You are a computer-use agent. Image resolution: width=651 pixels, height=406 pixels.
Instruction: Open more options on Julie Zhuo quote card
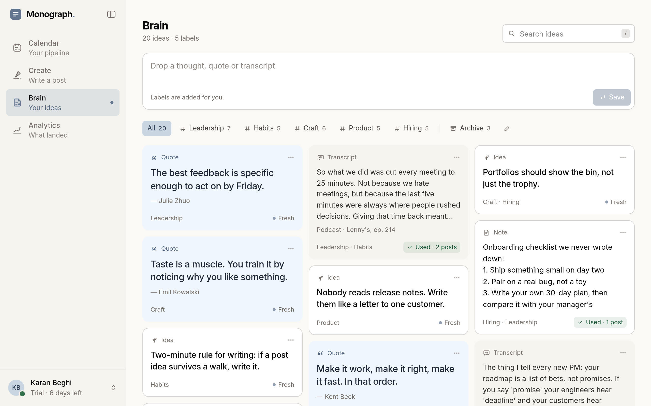[291, 157]
